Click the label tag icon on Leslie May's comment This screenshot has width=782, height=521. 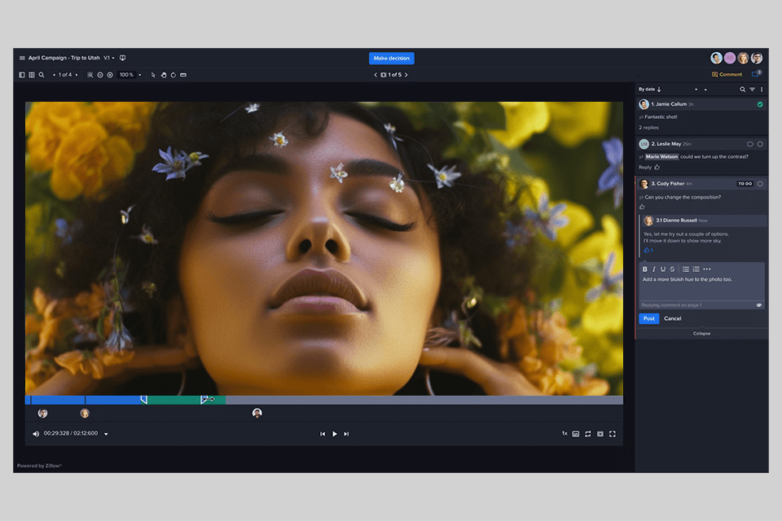[750, 144]
